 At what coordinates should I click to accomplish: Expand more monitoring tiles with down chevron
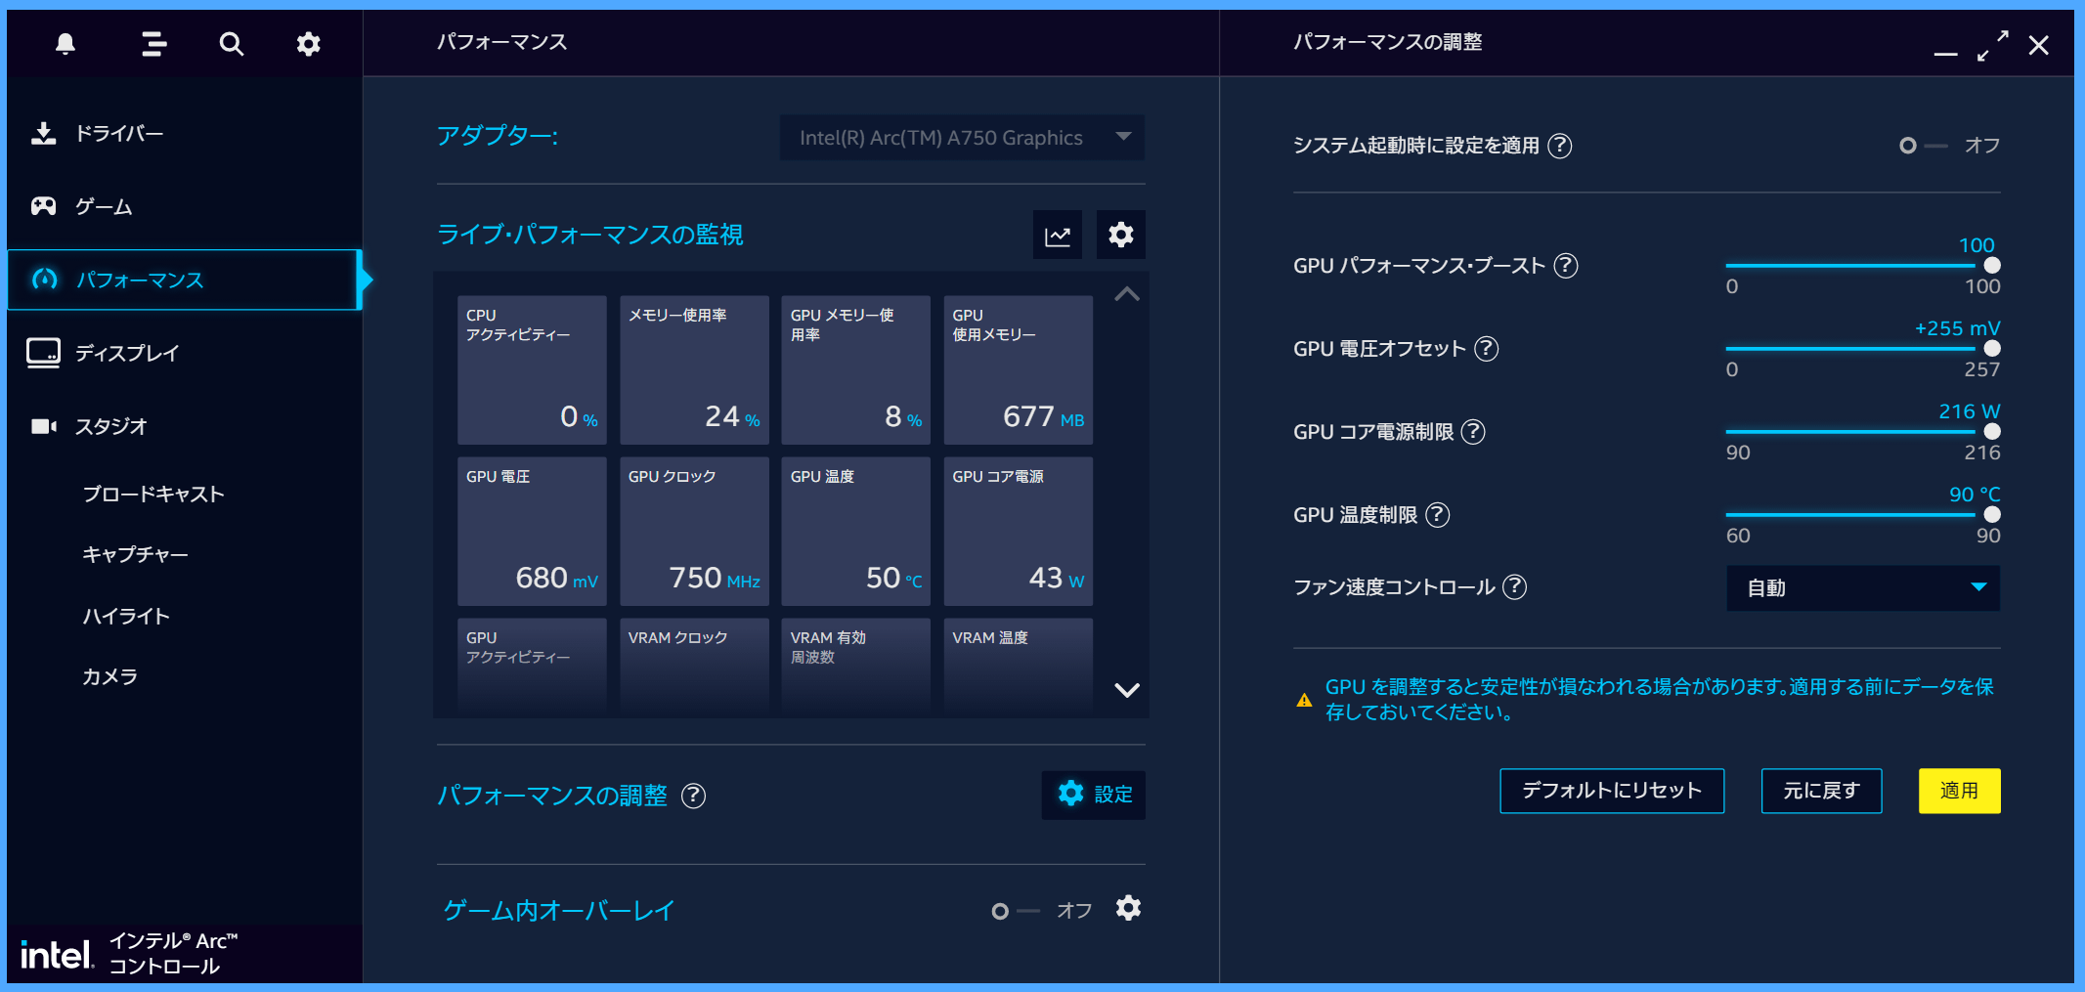(x=1127, y=690)
